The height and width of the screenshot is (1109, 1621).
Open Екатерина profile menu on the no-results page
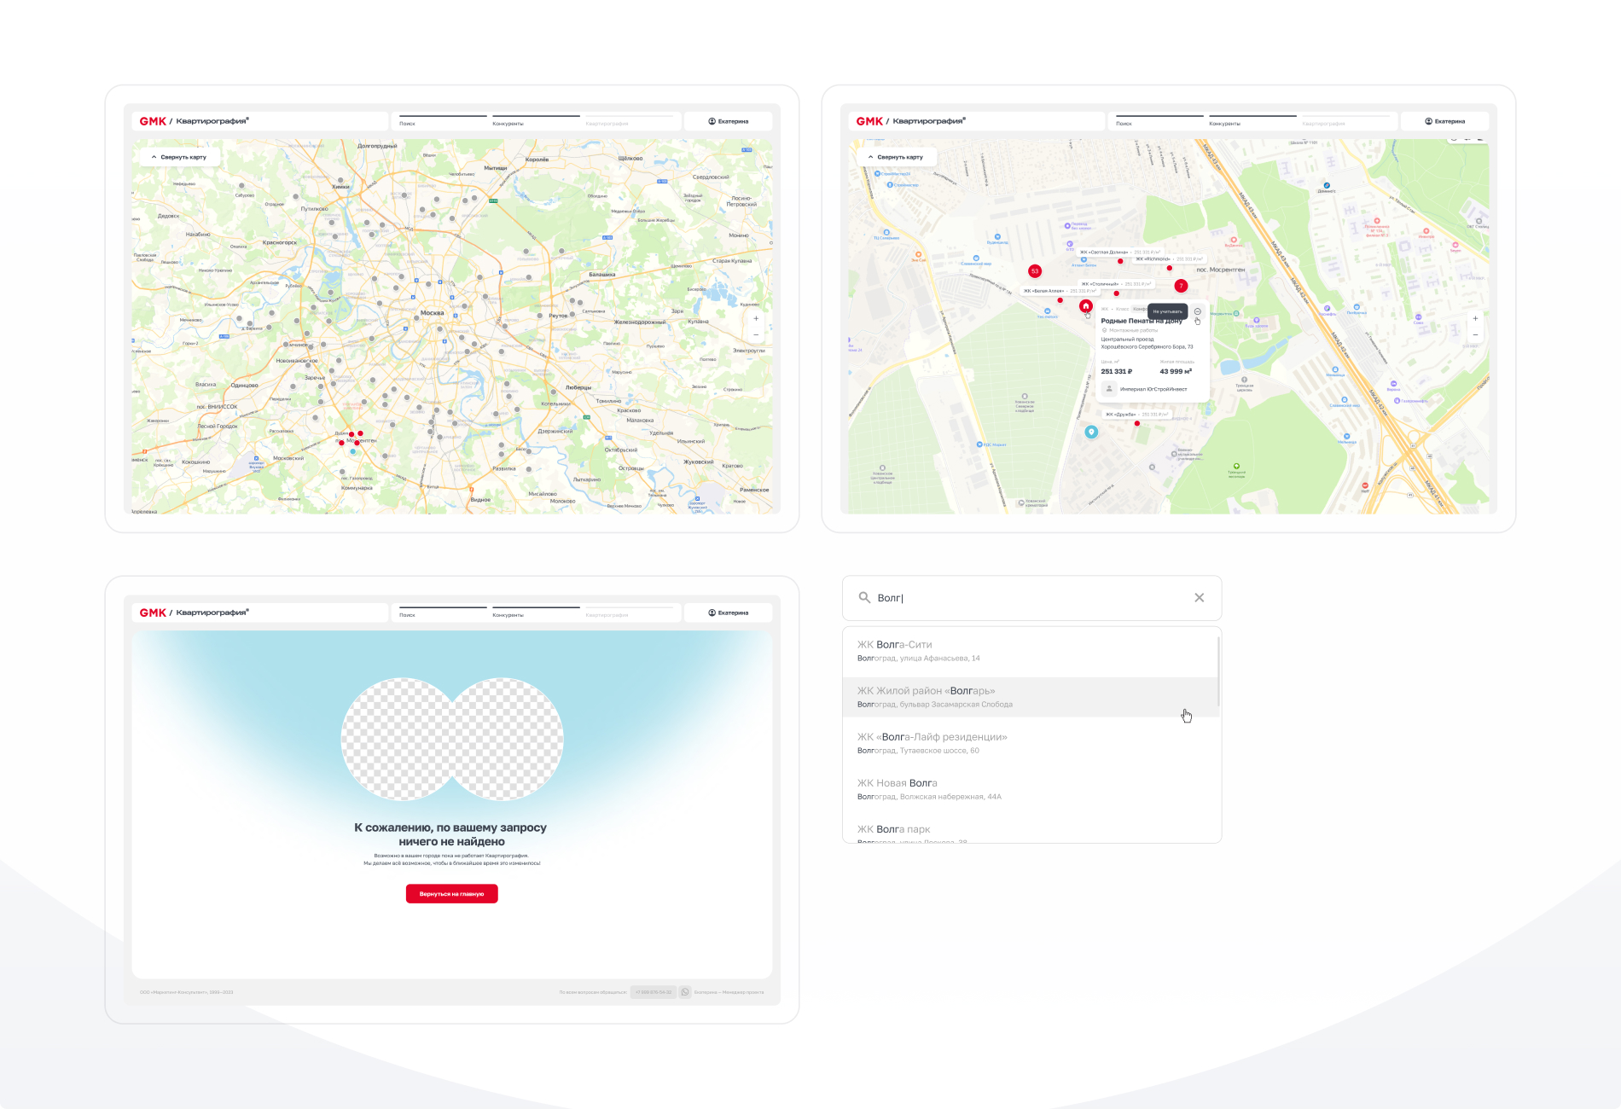pyautogui.click(x=728, y=613)
